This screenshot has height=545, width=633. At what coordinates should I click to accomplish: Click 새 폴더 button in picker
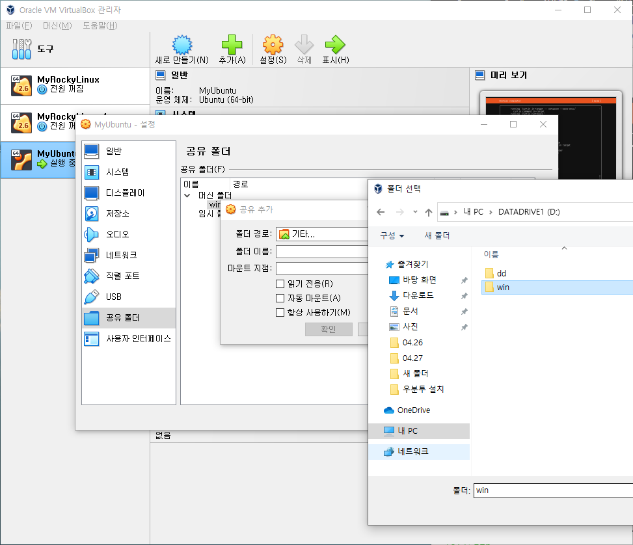coord(437,235)
